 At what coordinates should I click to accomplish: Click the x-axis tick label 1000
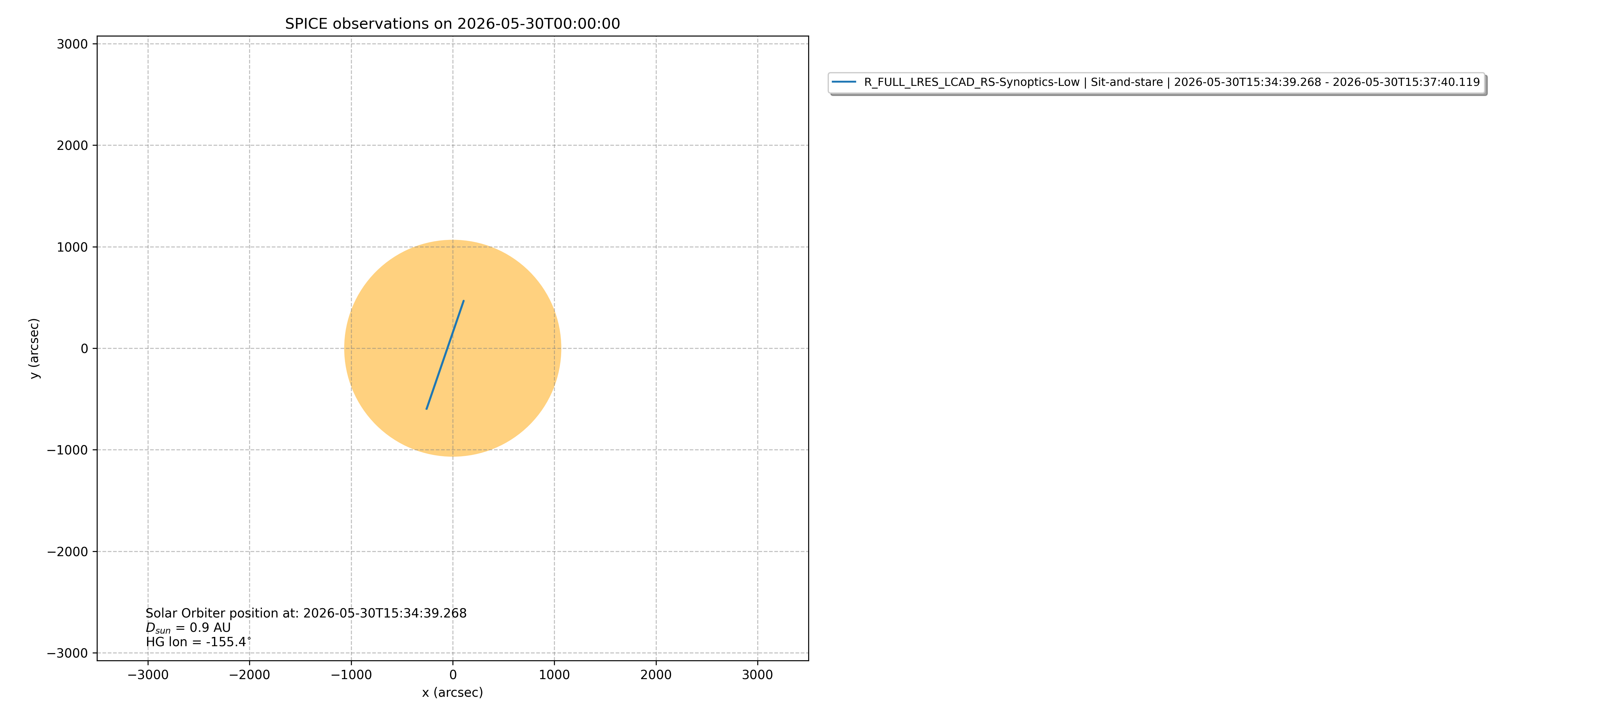coord(554,675)
